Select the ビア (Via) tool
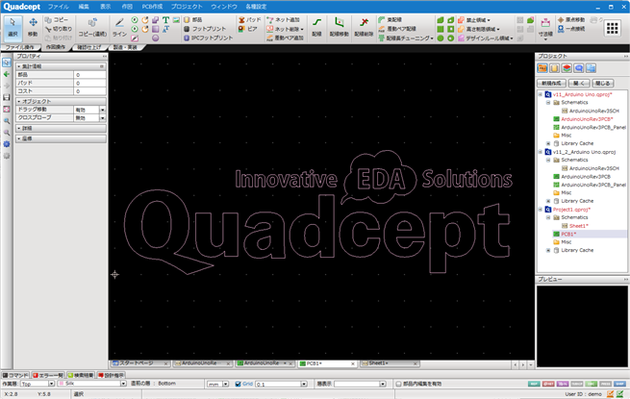The height and width of the screenshot is (399, 630). (247, 29)
